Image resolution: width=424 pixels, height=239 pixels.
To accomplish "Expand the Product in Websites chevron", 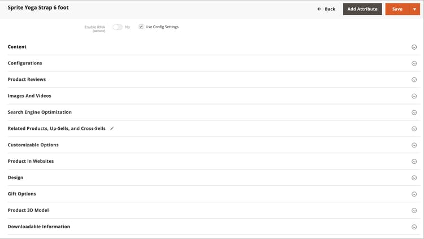I will coord(414,162).
